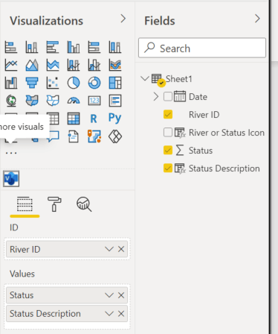Click the Visio custom visual icon
The height and width of the screenshot is (334, 278).
(11, 179)
